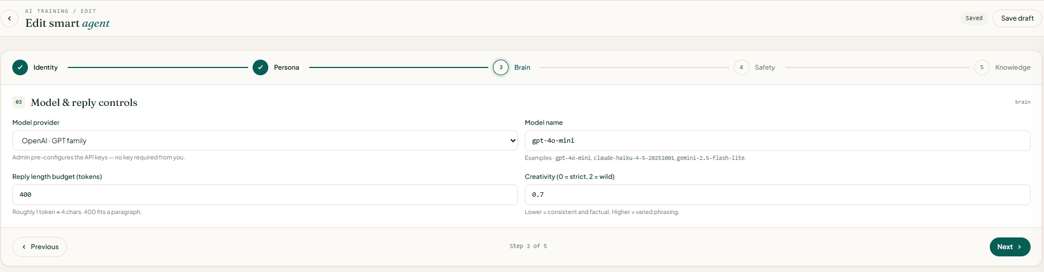This screenshot has width=1044, height=272.
Task: Click the Admin pre-configures API keys hint
Action: click(x=98, y=158)
